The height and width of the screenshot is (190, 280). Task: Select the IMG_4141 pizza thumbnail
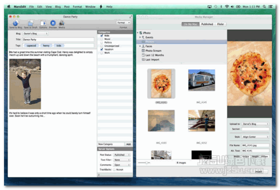pyautogui.click(x=161, y=84)
